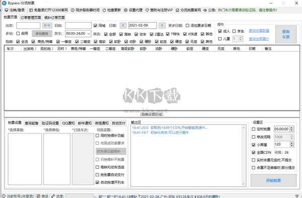The width and height of the screenshot is (302, 198).
Task: Open the 验证码设置 tab
Action: pos(50,123)
